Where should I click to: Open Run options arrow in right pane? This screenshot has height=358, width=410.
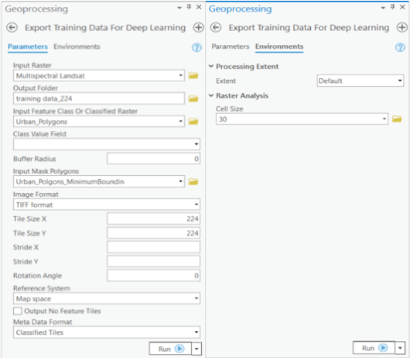400,348
